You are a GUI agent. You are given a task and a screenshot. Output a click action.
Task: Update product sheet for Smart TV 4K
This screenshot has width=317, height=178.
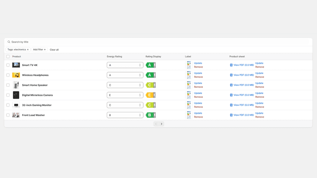(x=259, y=63)
